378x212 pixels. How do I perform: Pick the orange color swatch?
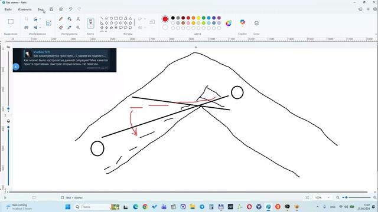193,18
